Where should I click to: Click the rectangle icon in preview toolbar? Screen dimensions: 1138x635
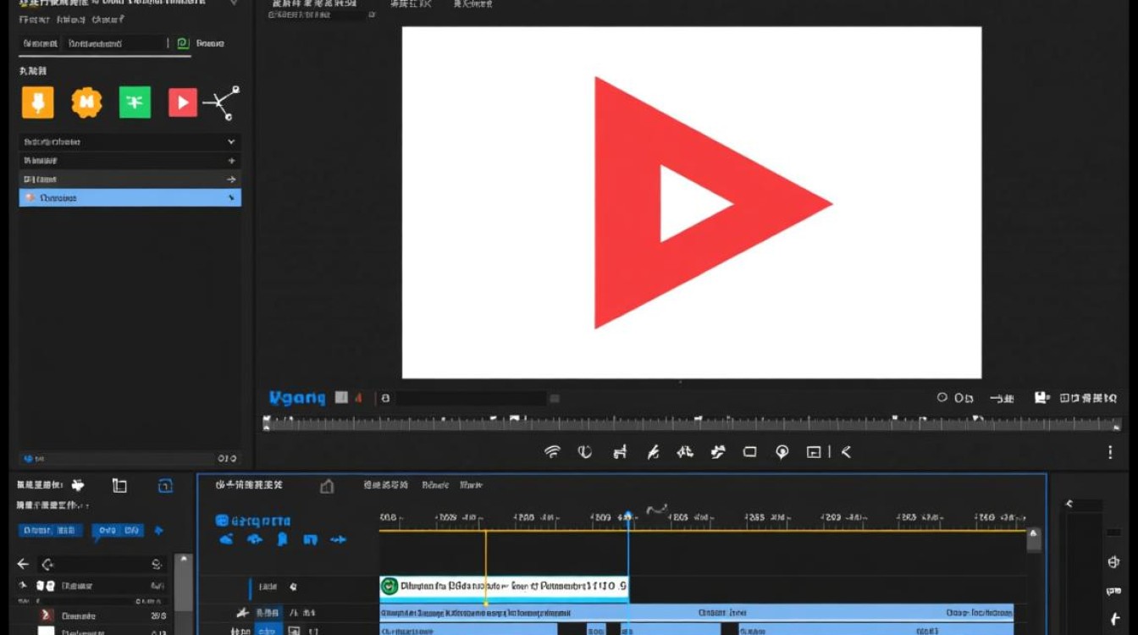coord(749,452)
